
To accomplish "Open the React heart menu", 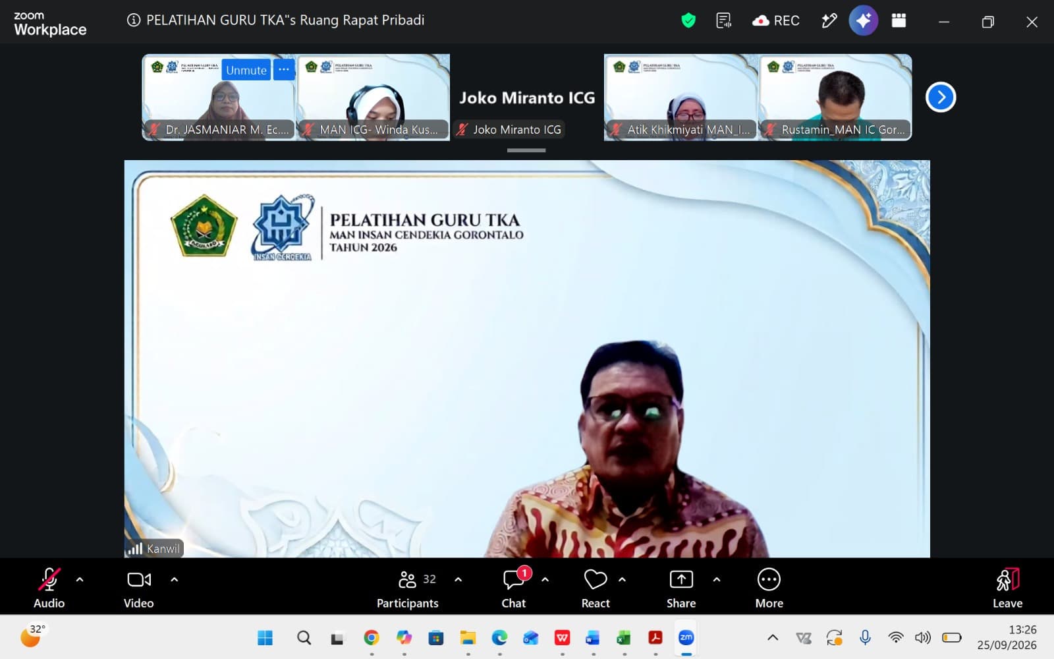I will pos(596,587).
